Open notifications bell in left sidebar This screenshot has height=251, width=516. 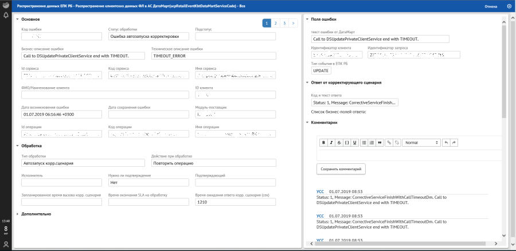click(x=6, y=15)
